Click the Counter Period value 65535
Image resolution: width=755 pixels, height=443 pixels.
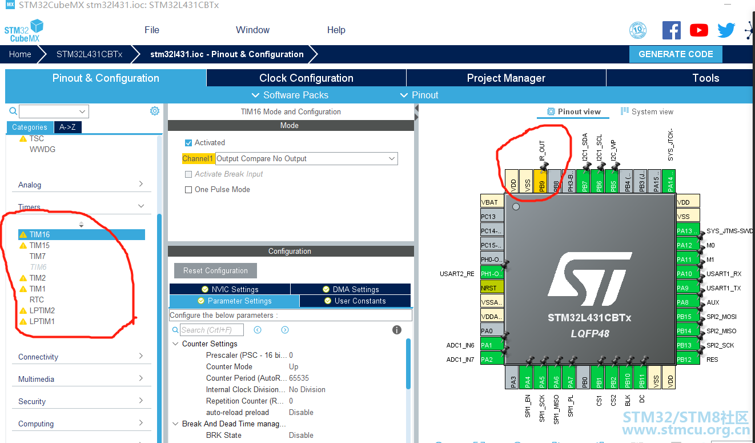click(x=299, y=378)
